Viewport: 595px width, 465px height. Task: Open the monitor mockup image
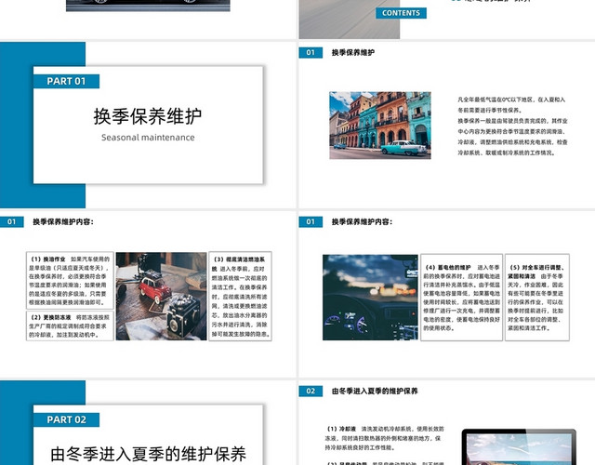pyautogui.click(x=519, y=447)
